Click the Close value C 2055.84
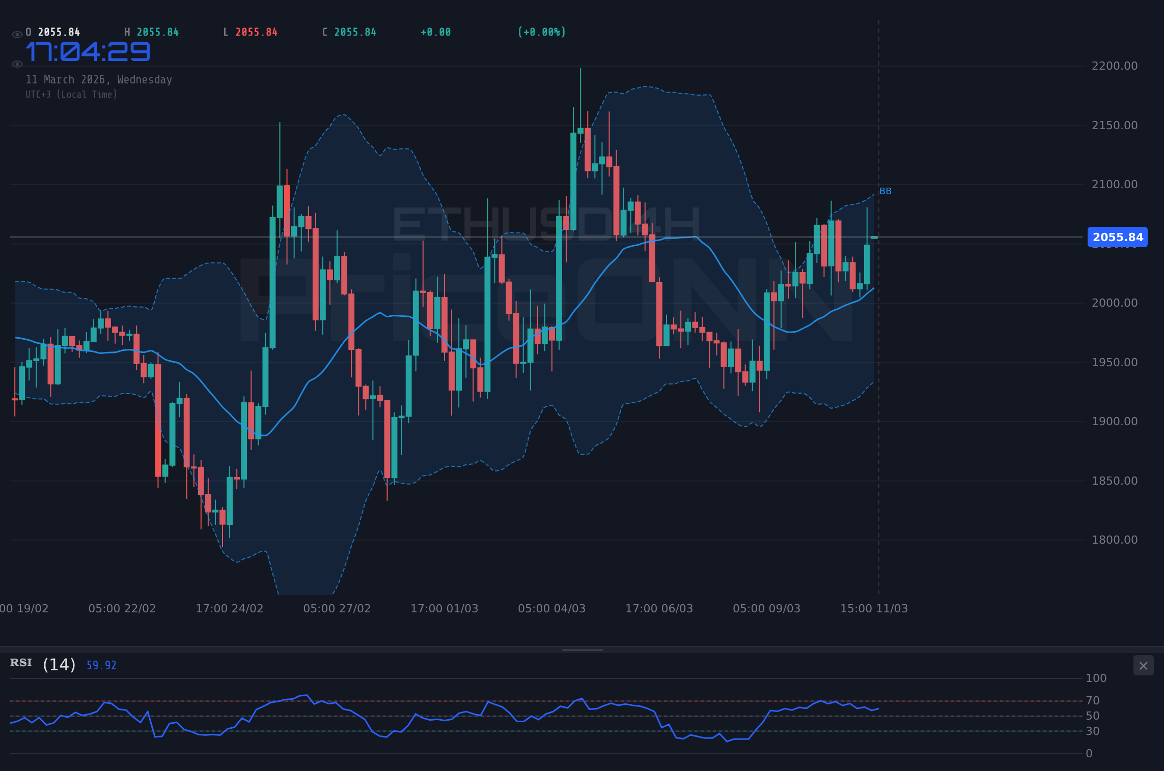Image resolution: width=1164 pixels, height=771 pixels. pyautogui.click(x=349, y=32)
